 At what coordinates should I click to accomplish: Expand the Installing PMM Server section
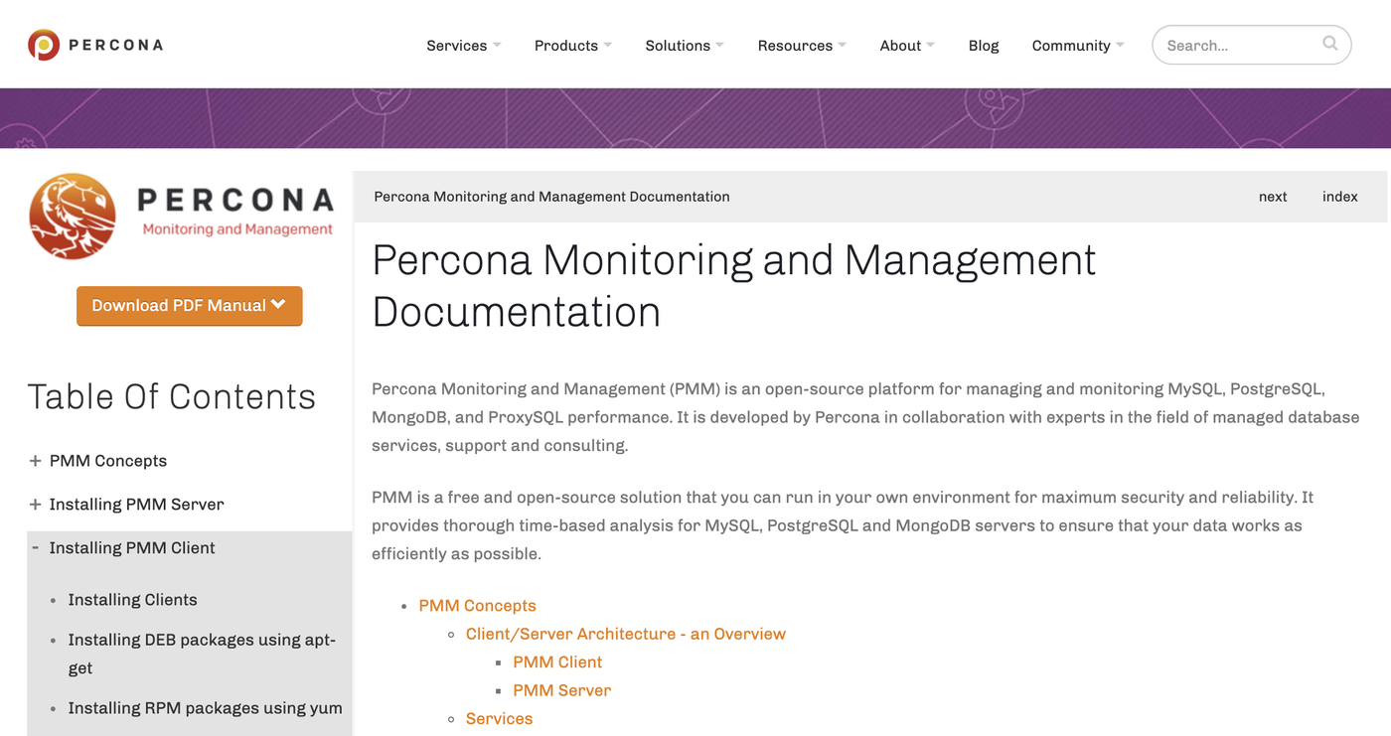click(x=33, y=504)
